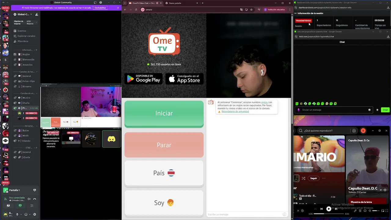This screenshot has width=391, height=220.
Task: Click green Chat send button in Kick
Action: coord(385,110)
